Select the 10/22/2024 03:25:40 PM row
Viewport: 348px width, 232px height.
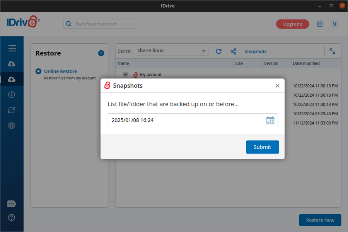(315, 114)
